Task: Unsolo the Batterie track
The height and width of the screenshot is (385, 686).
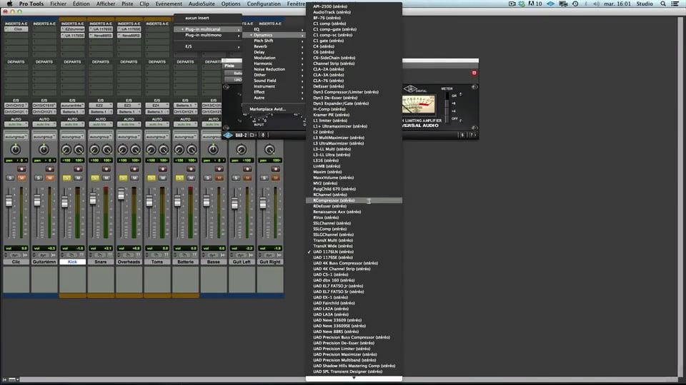Action: pos(180,178)
